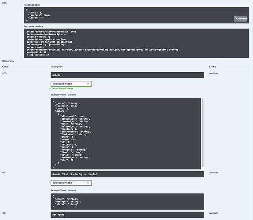Viewport: 253px width, 220px height.
Task: Click "_error": "" in the response body
Action: point(36,18)
